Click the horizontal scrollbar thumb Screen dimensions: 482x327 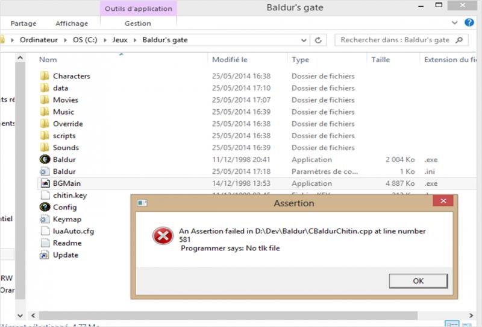228,316
